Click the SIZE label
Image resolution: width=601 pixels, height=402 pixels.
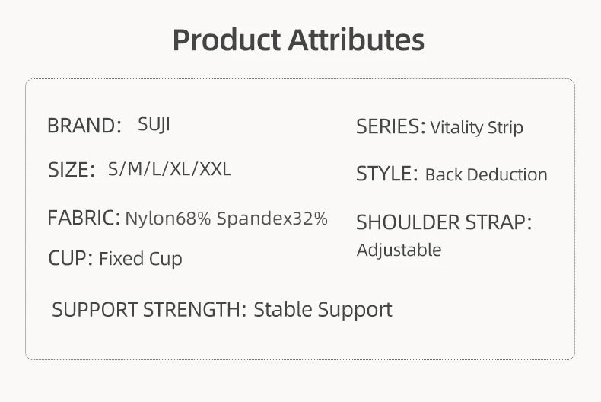click(71, 170)
